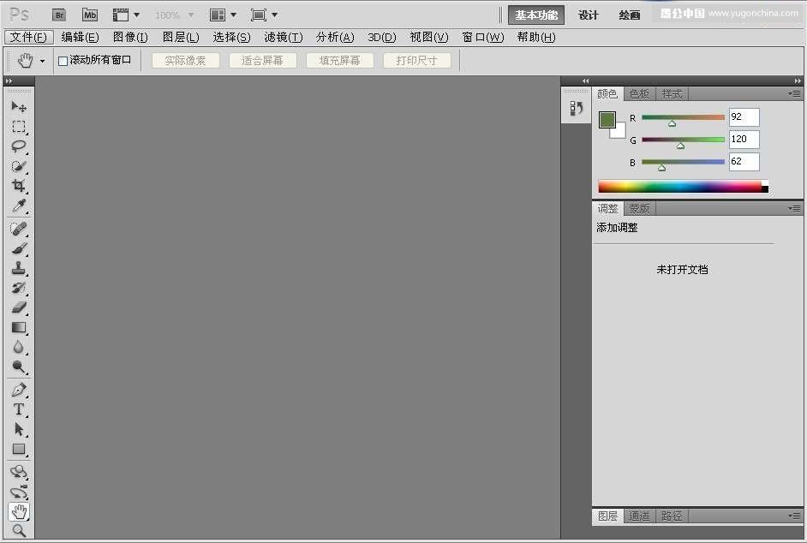Click the R channel color slider
This screenshot has height=543, width=807.
coord(683,118)
